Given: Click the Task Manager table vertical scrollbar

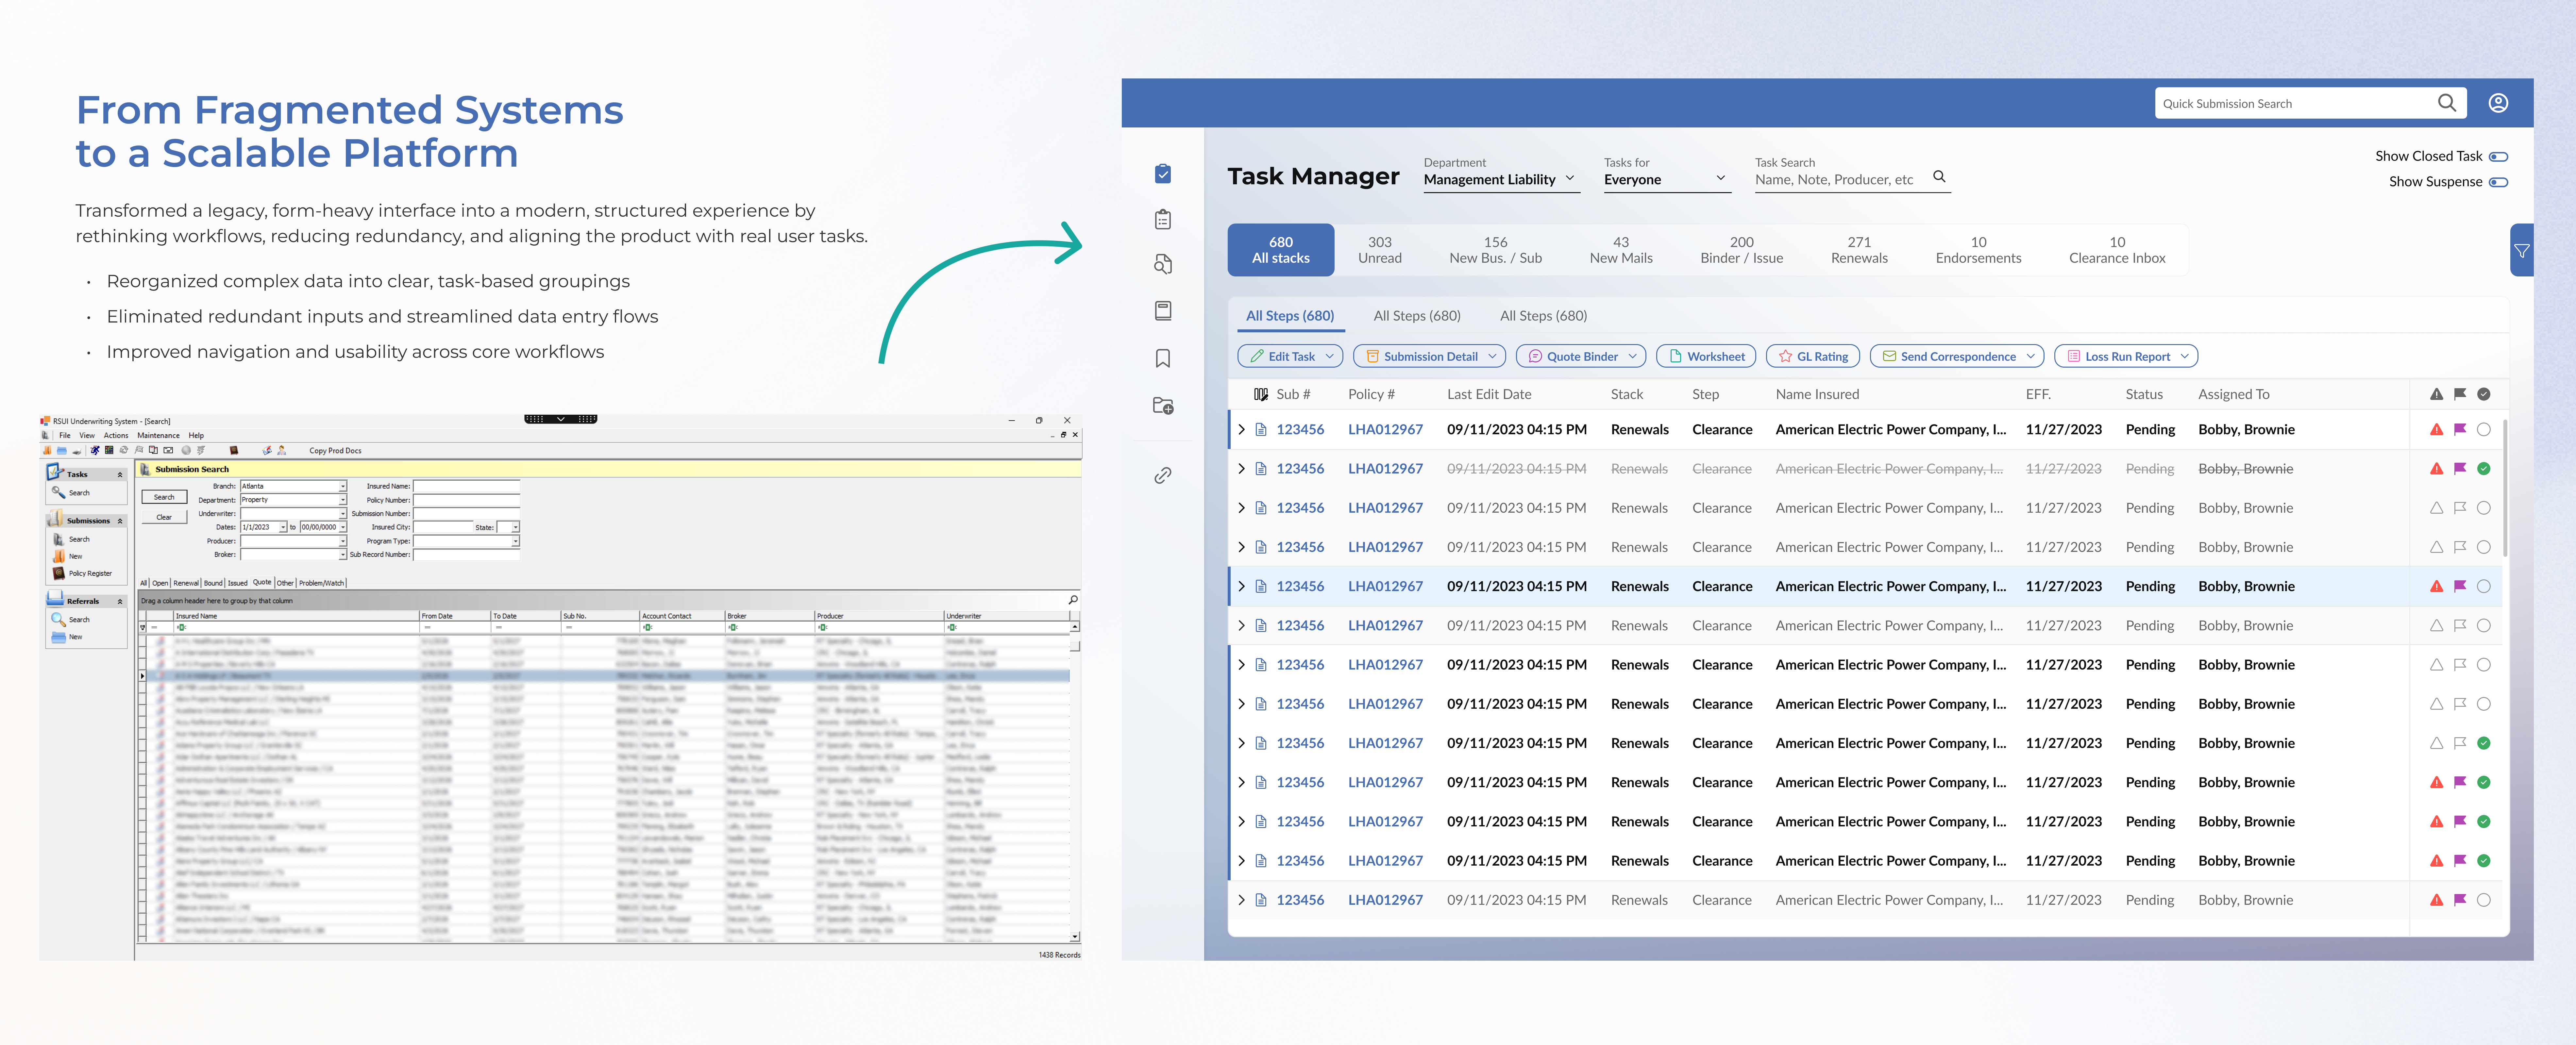Looking at the screenshot, I should [x=2505, y=488].
